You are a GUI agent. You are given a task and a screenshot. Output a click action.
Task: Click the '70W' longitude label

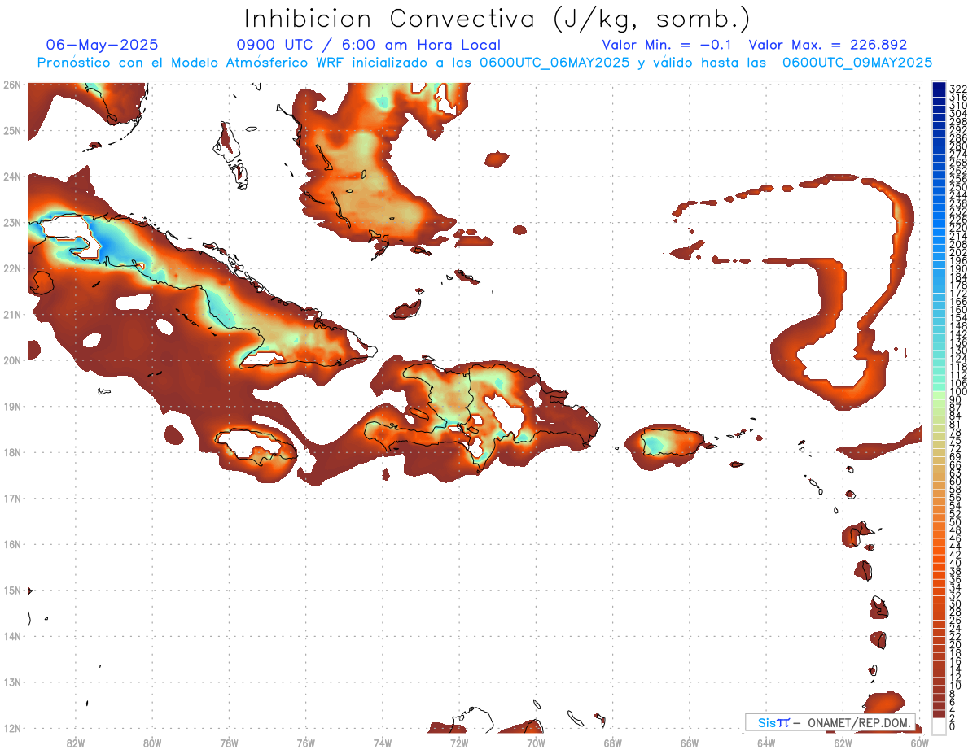pyautogui.click(x=536, y=743)
